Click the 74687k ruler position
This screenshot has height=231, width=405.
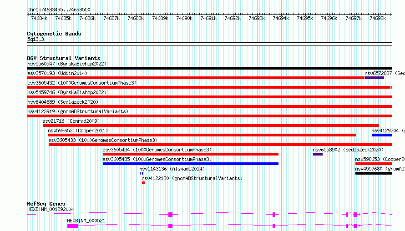(x=111, y=18)
